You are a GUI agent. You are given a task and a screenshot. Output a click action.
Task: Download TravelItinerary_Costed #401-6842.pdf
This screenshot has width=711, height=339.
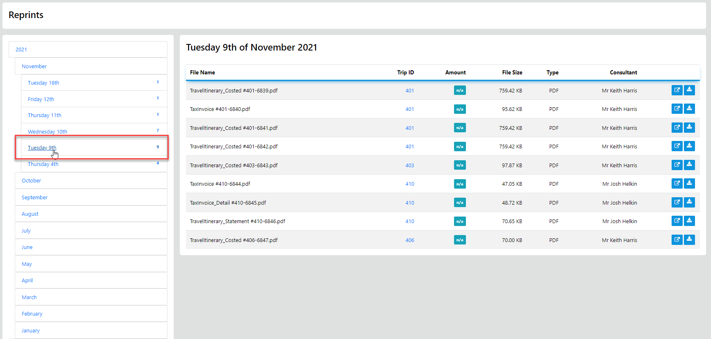(689, 146)
